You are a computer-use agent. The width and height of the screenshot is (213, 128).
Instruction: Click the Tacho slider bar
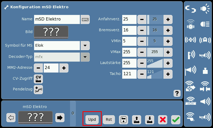coord(155,74)
